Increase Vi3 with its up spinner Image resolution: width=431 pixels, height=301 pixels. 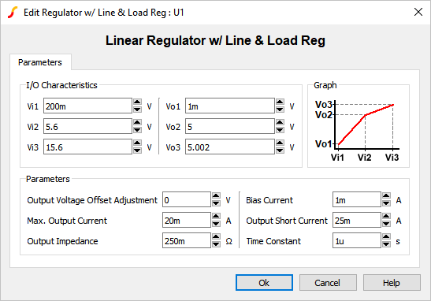click(137, 143)
